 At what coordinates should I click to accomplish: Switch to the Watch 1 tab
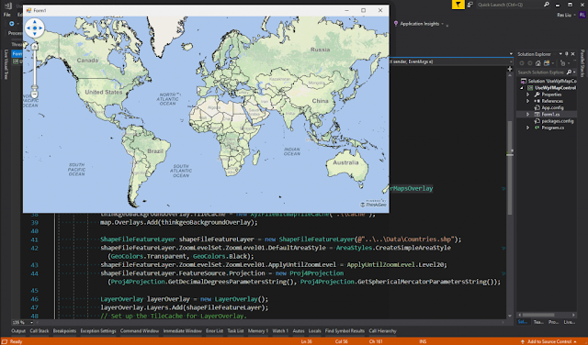point(280,331)
